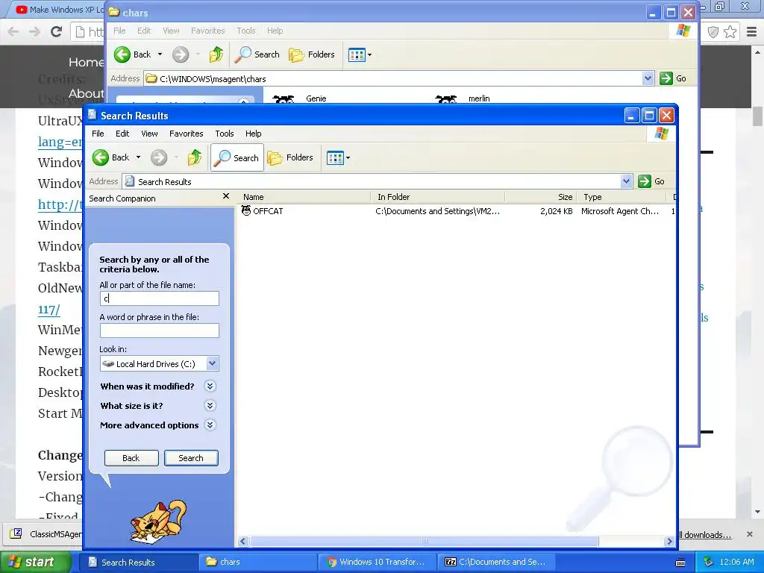Close Chrome downloads bar
This screenshot has width=764, height=573.
[x=750, y=534]
